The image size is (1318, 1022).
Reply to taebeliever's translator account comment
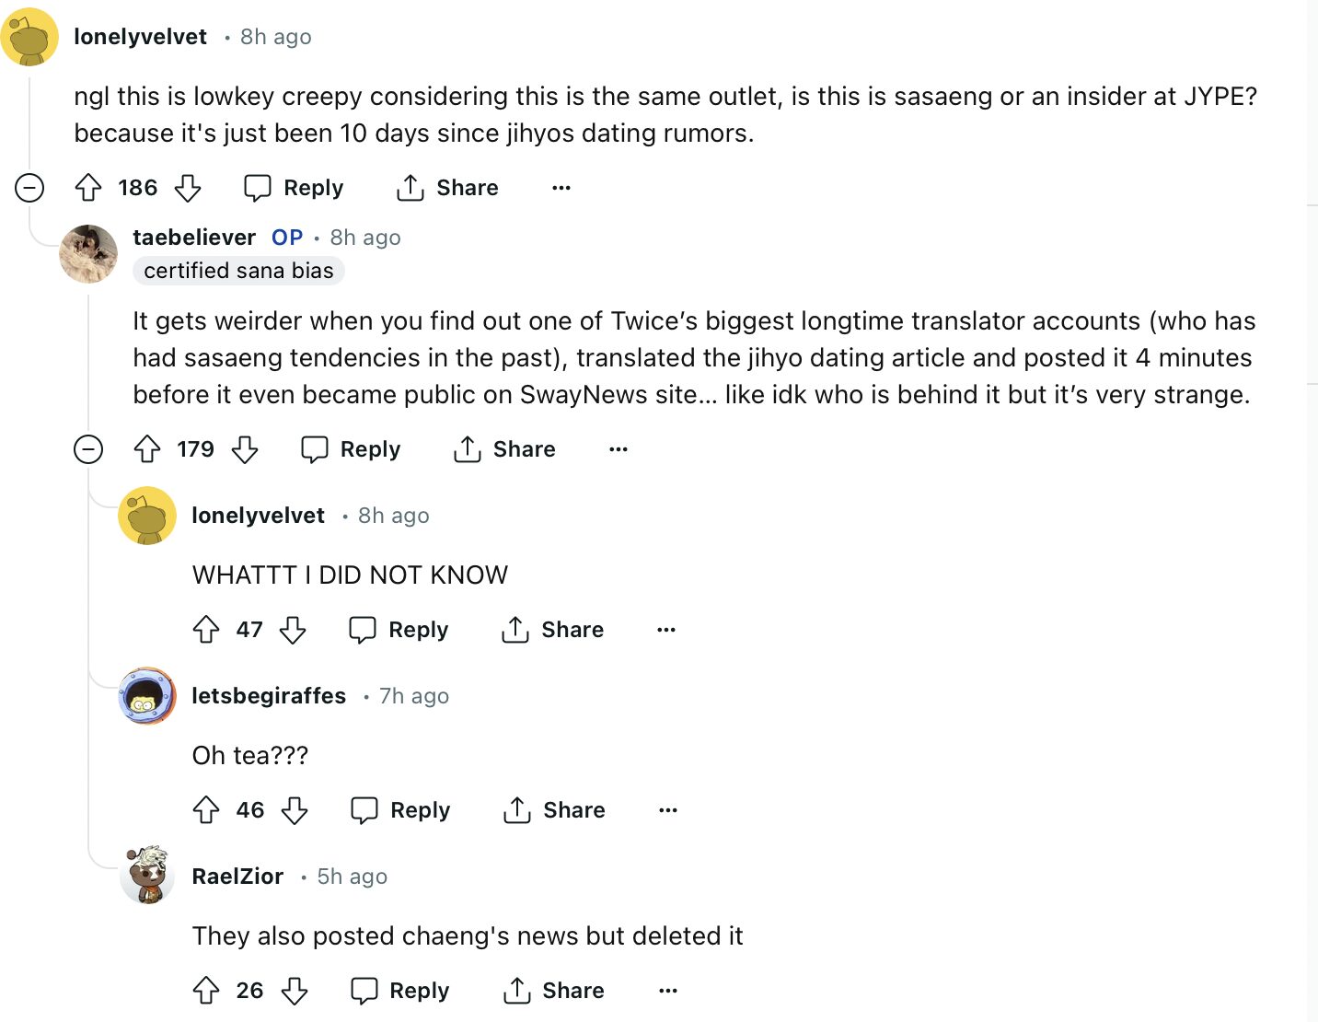pos(352,449)
